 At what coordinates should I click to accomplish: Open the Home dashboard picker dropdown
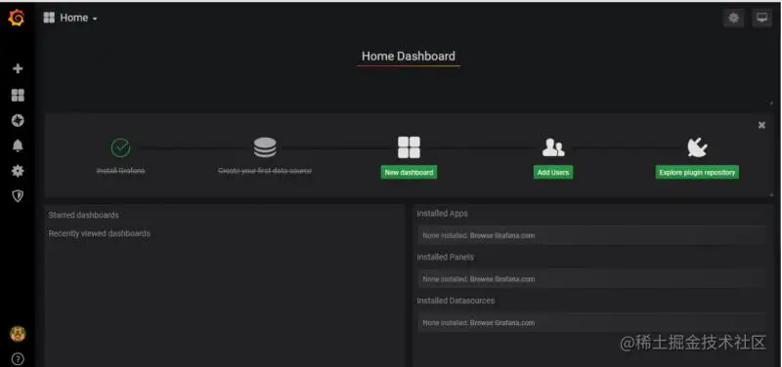(70, 18)
